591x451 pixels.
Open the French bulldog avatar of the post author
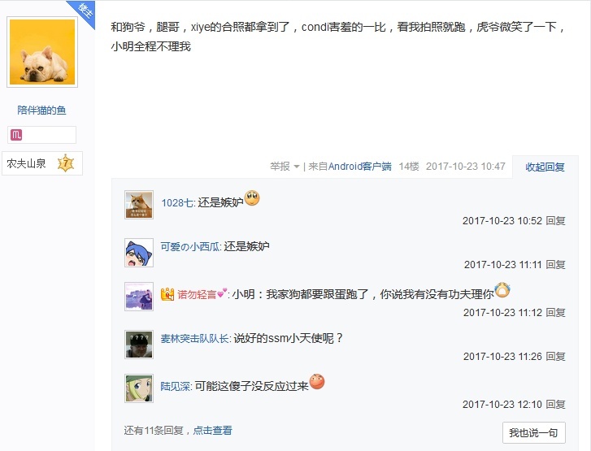pyautogui.click(x=42, y=52)
